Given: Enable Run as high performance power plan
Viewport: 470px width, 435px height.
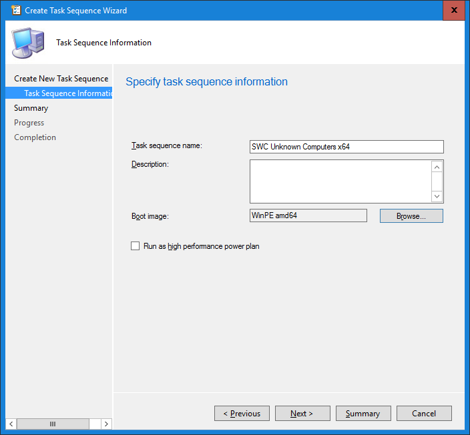Looking at the screenshot, I should tap(136, 246).
